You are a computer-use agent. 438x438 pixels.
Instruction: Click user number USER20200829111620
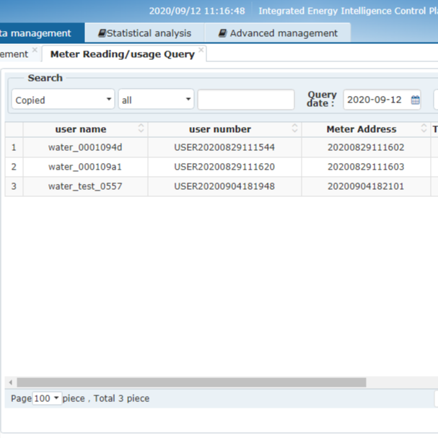click(x=224, y=167)
